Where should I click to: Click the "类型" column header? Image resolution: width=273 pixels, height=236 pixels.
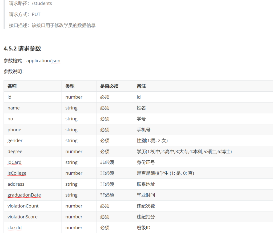(70, 86)
